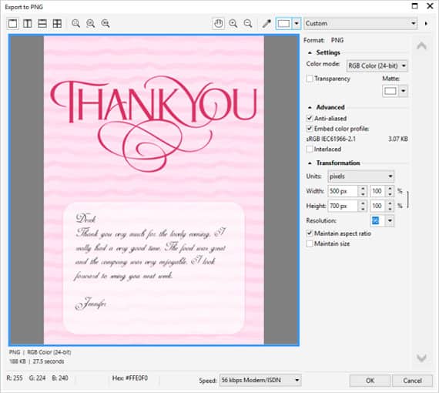Select the Pan hand tool
This screenshot has height=393, width=439.
(219, 24)
